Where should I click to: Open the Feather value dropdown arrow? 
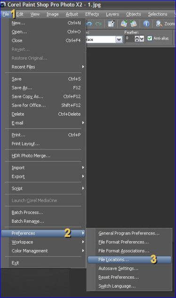tap(142, 39)
